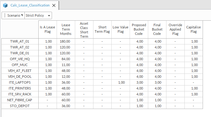Select the TWR_AT_01 row header

[x=20, y=41]
